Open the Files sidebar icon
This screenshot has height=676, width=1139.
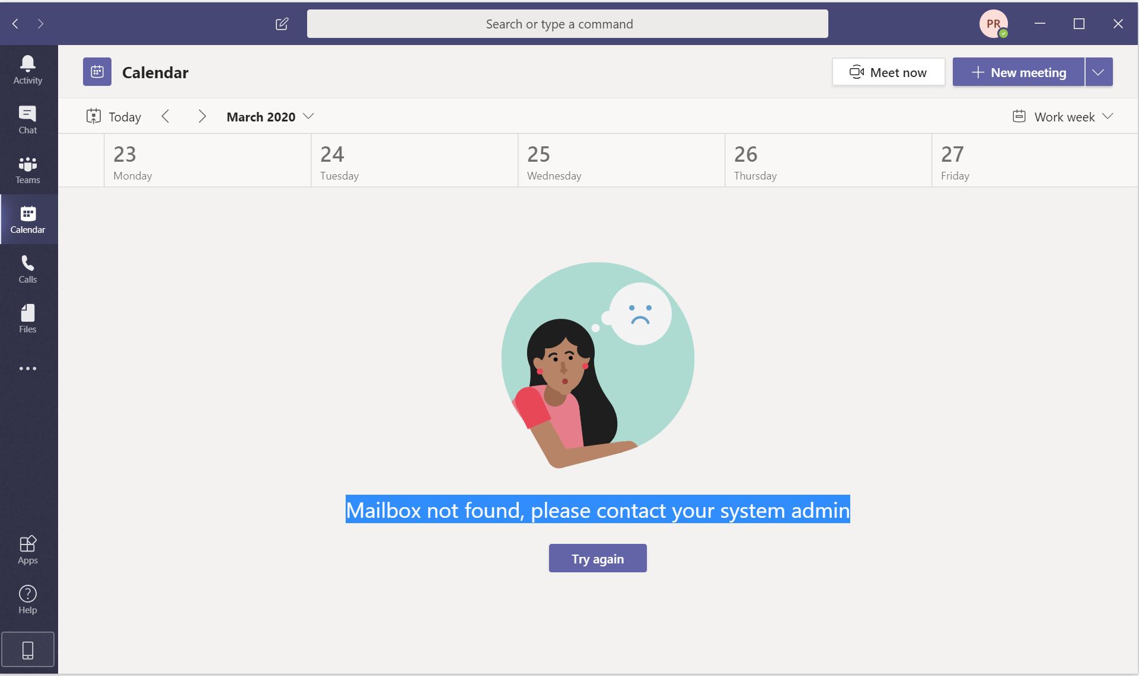(28, 319)
